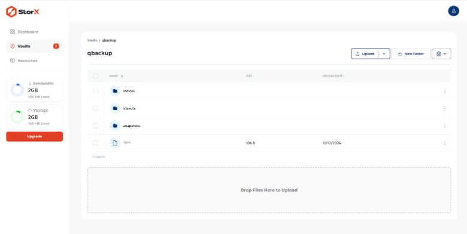
Task: Click the objects folder icon
Action: click(x=115, y=108)
